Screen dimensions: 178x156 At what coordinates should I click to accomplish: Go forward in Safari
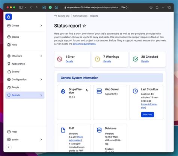36,7
